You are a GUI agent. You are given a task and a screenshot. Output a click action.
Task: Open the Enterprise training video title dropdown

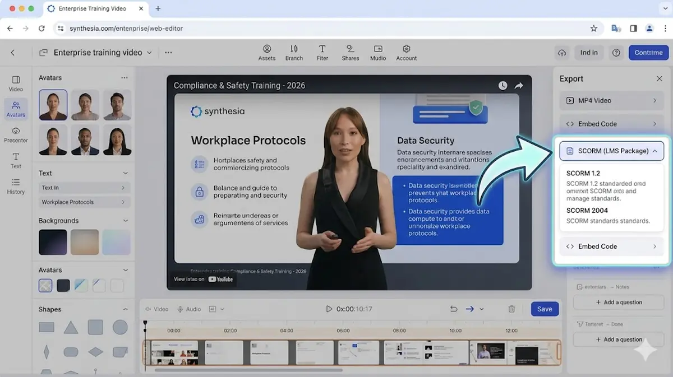(x=149, y=52)
